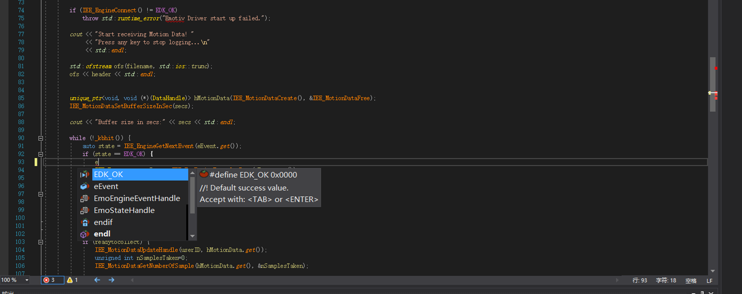This screenshot has width=742, height=294.
Task: Click the LF line ending indicator
Action: 709,281
